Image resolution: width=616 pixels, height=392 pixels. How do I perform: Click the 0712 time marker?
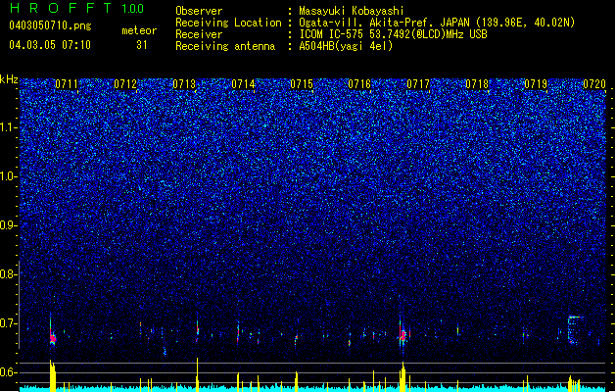(x=125, y=84)
